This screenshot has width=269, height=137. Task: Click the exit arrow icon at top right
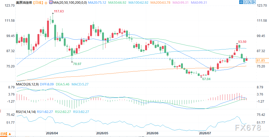254,2
